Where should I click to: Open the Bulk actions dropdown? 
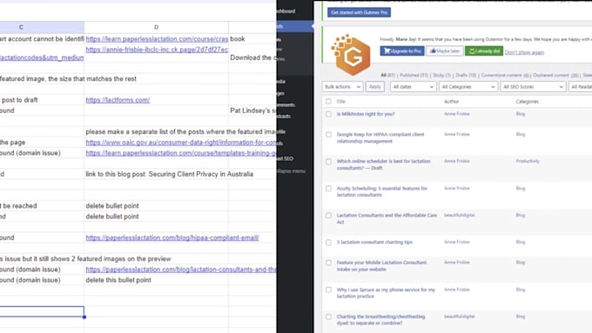tap(342, 87)
